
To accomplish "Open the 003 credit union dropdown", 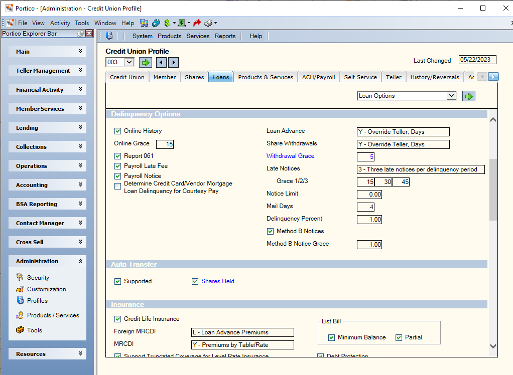I will coord(129,62).
